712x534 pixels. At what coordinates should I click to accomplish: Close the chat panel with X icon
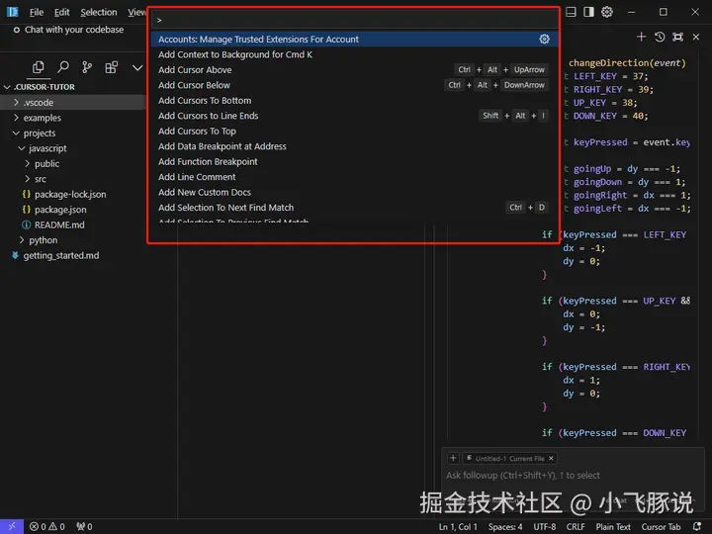695,37
